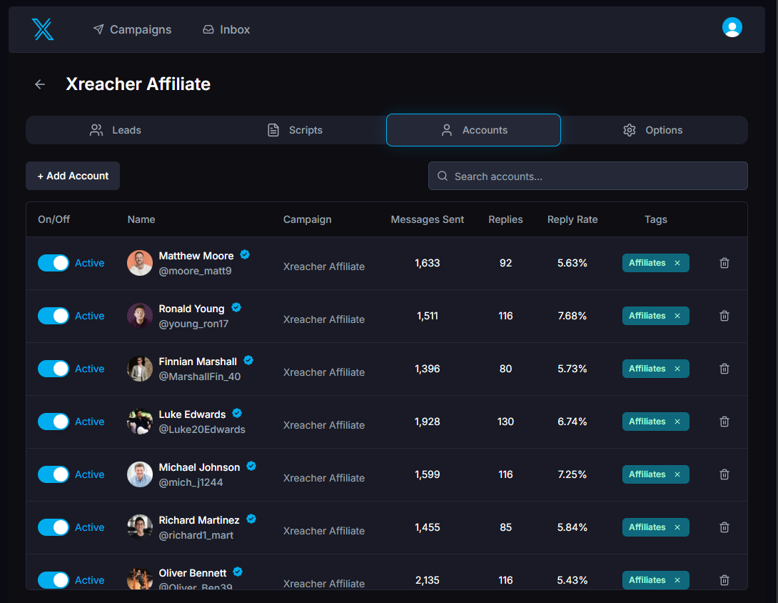Screen dimensions: 778x603
Task: Open the Campaigns menu item
Action: [132, 30]
